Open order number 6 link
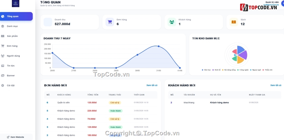 (x=48, y=103)
